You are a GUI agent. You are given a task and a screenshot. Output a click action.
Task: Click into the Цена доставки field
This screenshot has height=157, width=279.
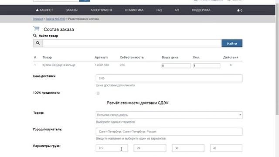(169, 78)
